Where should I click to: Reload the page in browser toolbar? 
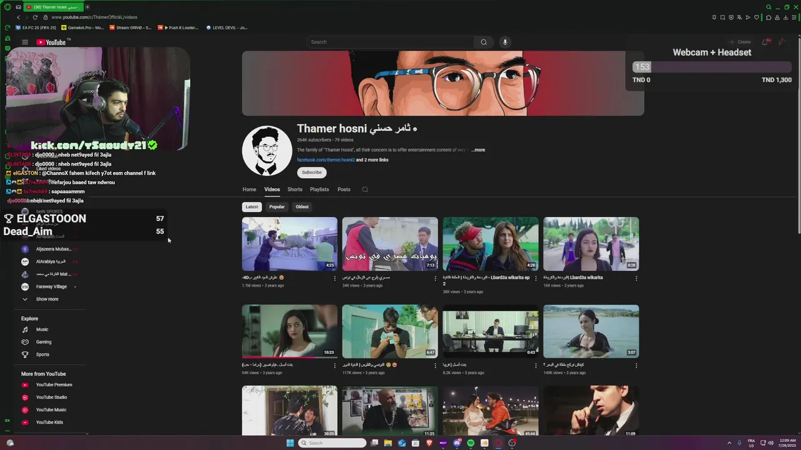(x=35, y=17)
